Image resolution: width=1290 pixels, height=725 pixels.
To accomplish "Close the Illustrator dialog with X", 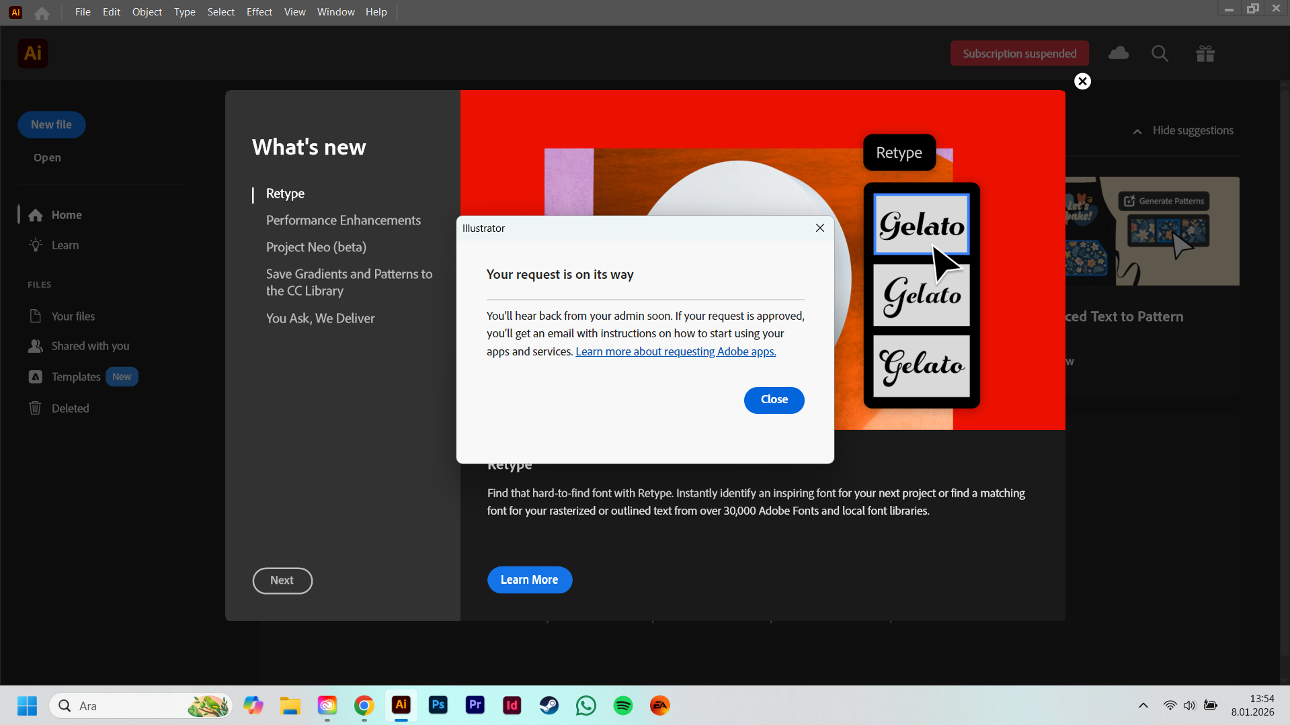I will 820,228.
